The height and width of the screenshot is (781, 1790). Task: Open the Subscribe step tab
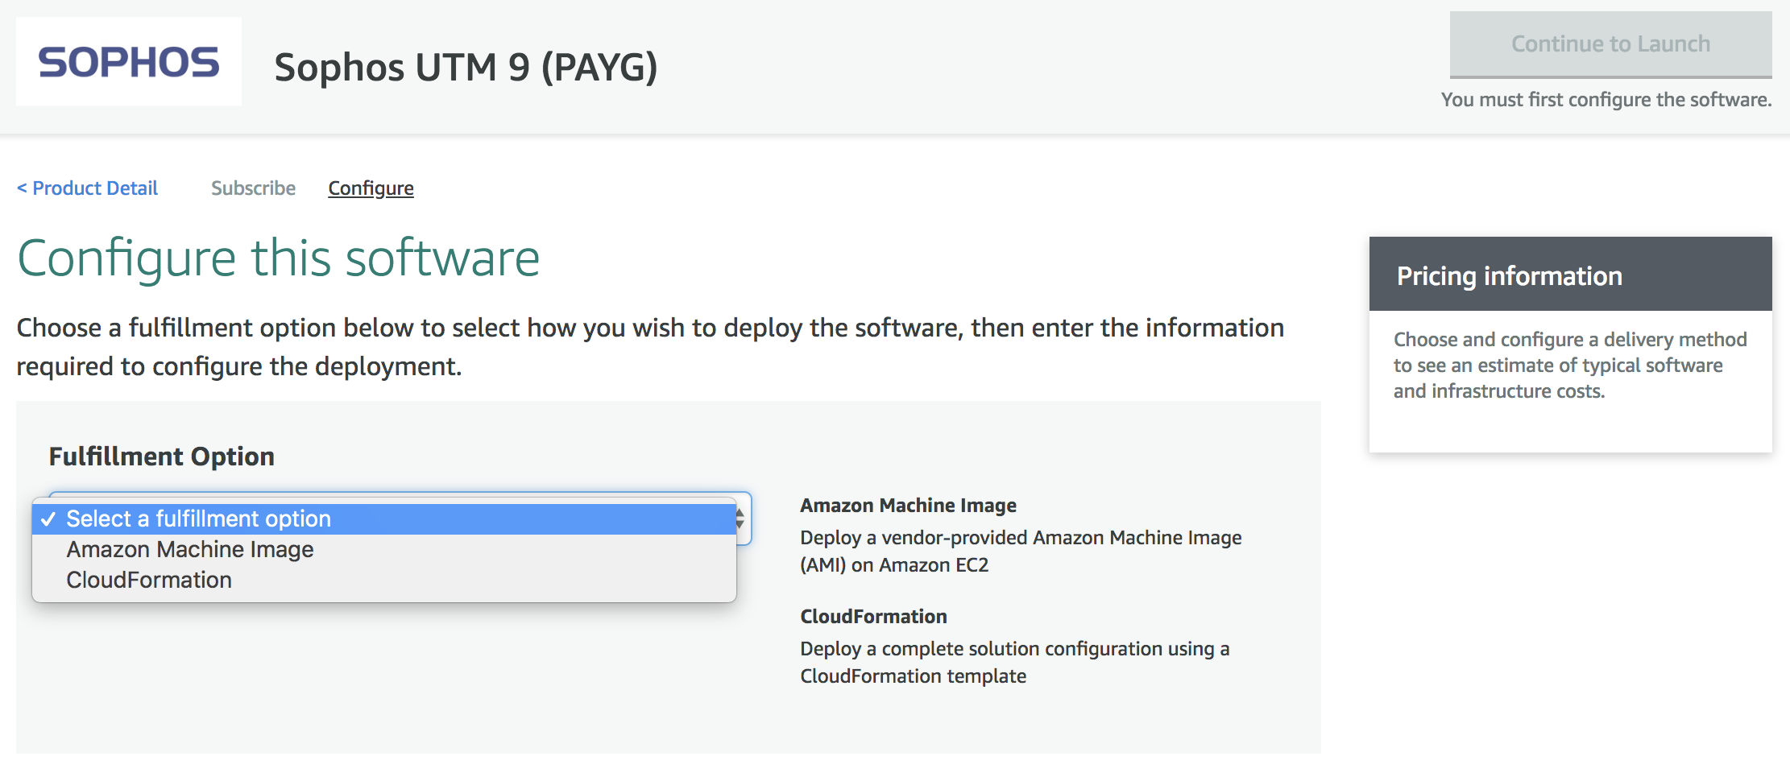253,188
